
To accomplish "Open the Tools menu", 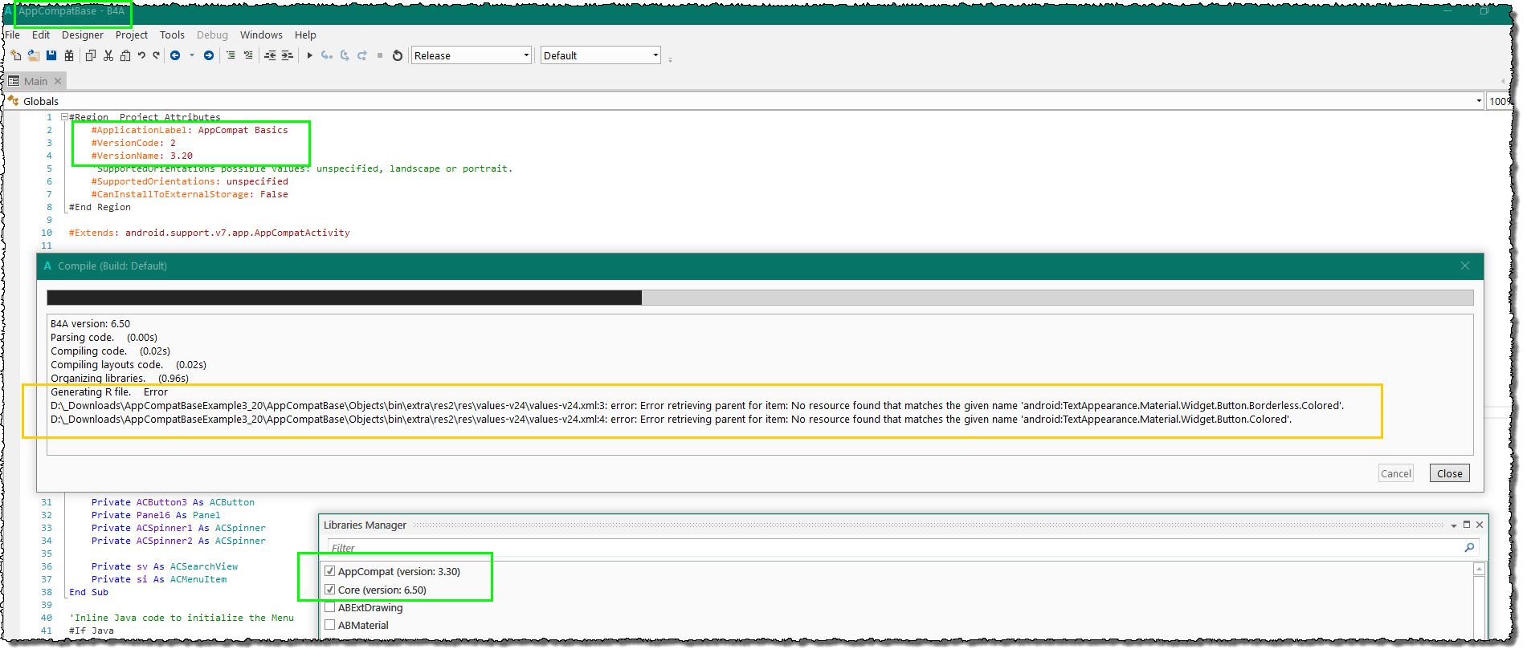I will [x=172, y=34].
